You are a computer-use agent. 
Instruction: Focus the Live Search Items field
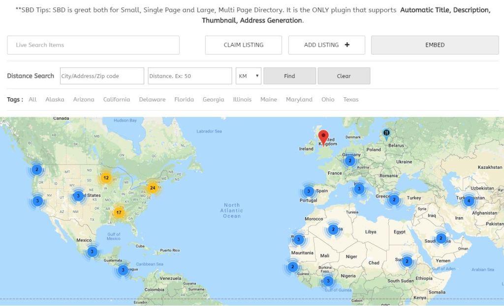[93, 45]
